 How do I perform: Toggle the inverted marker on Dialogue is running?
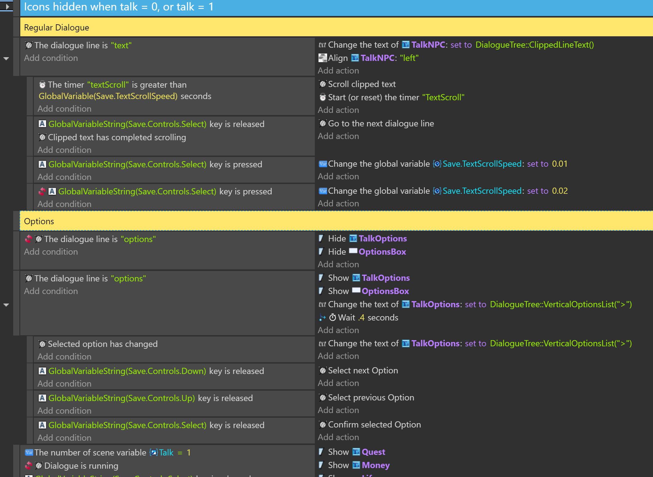tap(28, 466)
